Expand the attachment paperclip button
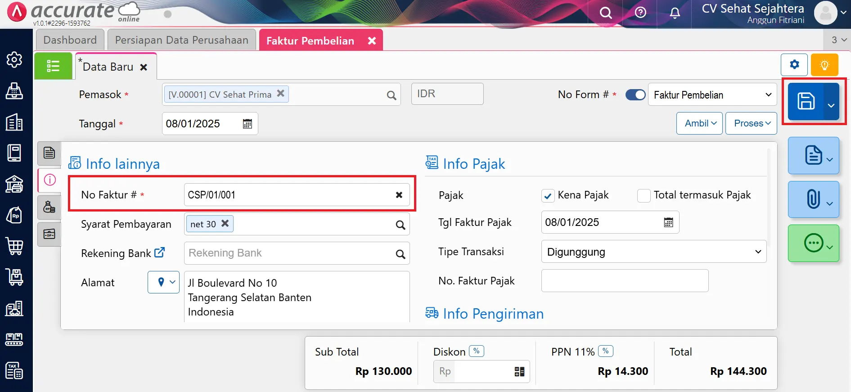Image resolution: width=851 pixels, height=392 pixels. (x=814, y=199)
